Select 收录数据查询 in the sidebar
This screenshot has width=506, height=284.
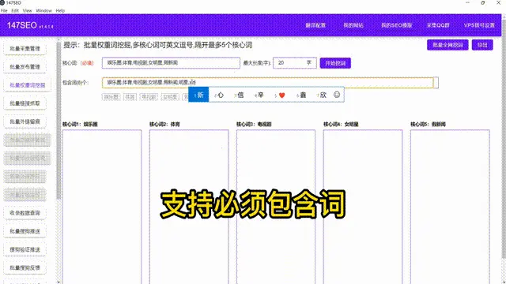[x=25, y=213]
